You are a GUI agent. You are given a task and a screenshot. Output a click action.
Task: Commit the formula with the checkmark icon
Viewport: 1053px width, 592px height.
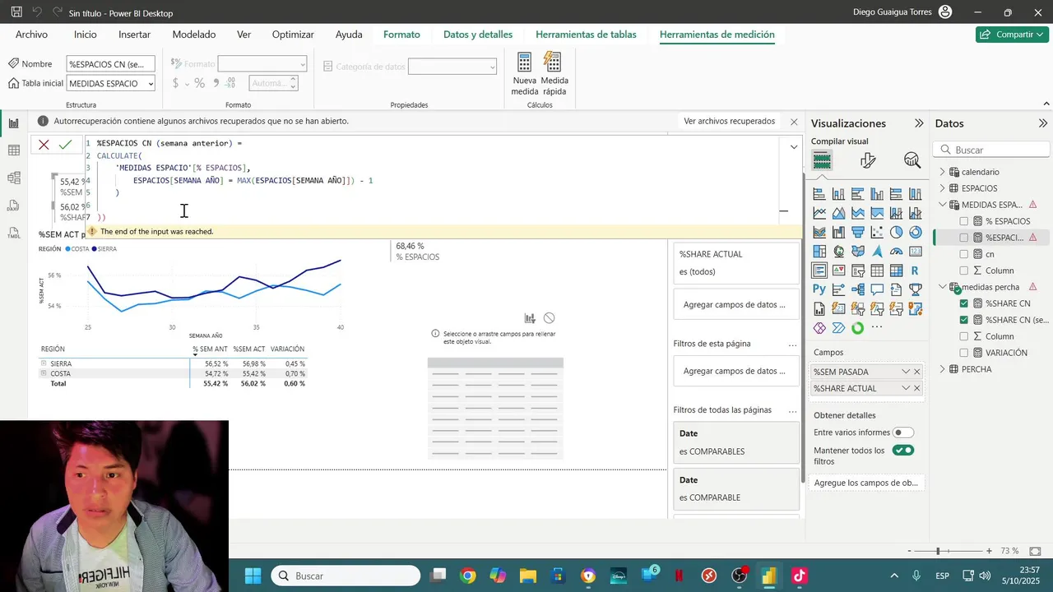66,145
